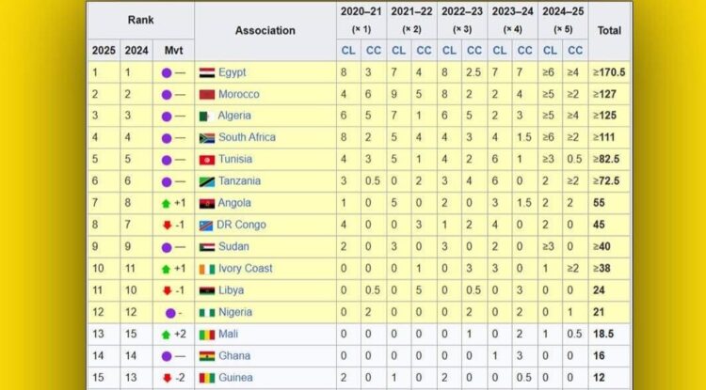Image resolution: width=706 pixels, height=390 pixels.
Task: Click Libya's red down arrow icon
Action: [x=167, y=290]
